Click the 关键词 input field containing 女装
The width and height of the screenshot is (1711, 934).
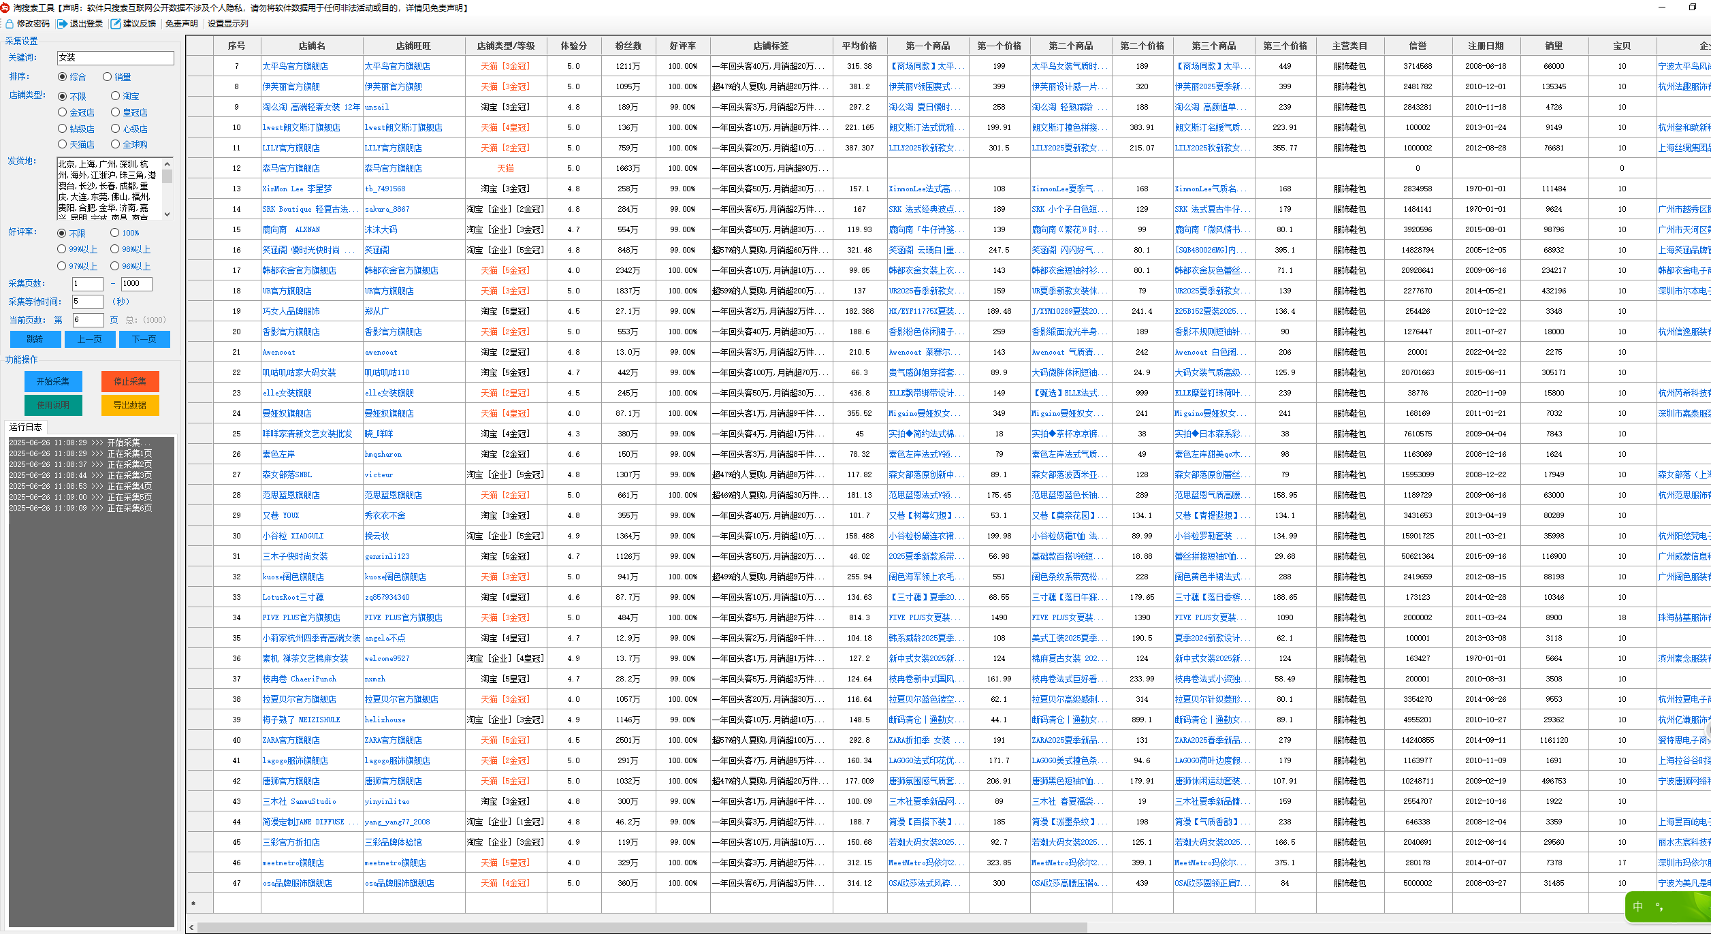pos(116,58)
